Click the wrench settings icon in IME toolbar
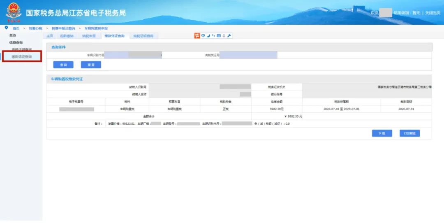Screen dimensions: 444x223 [229, 36]
